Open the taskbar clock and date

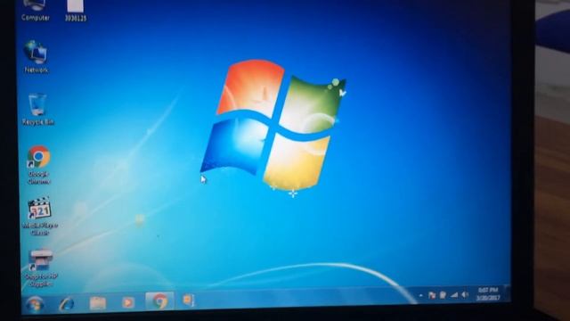coord(488,293)
